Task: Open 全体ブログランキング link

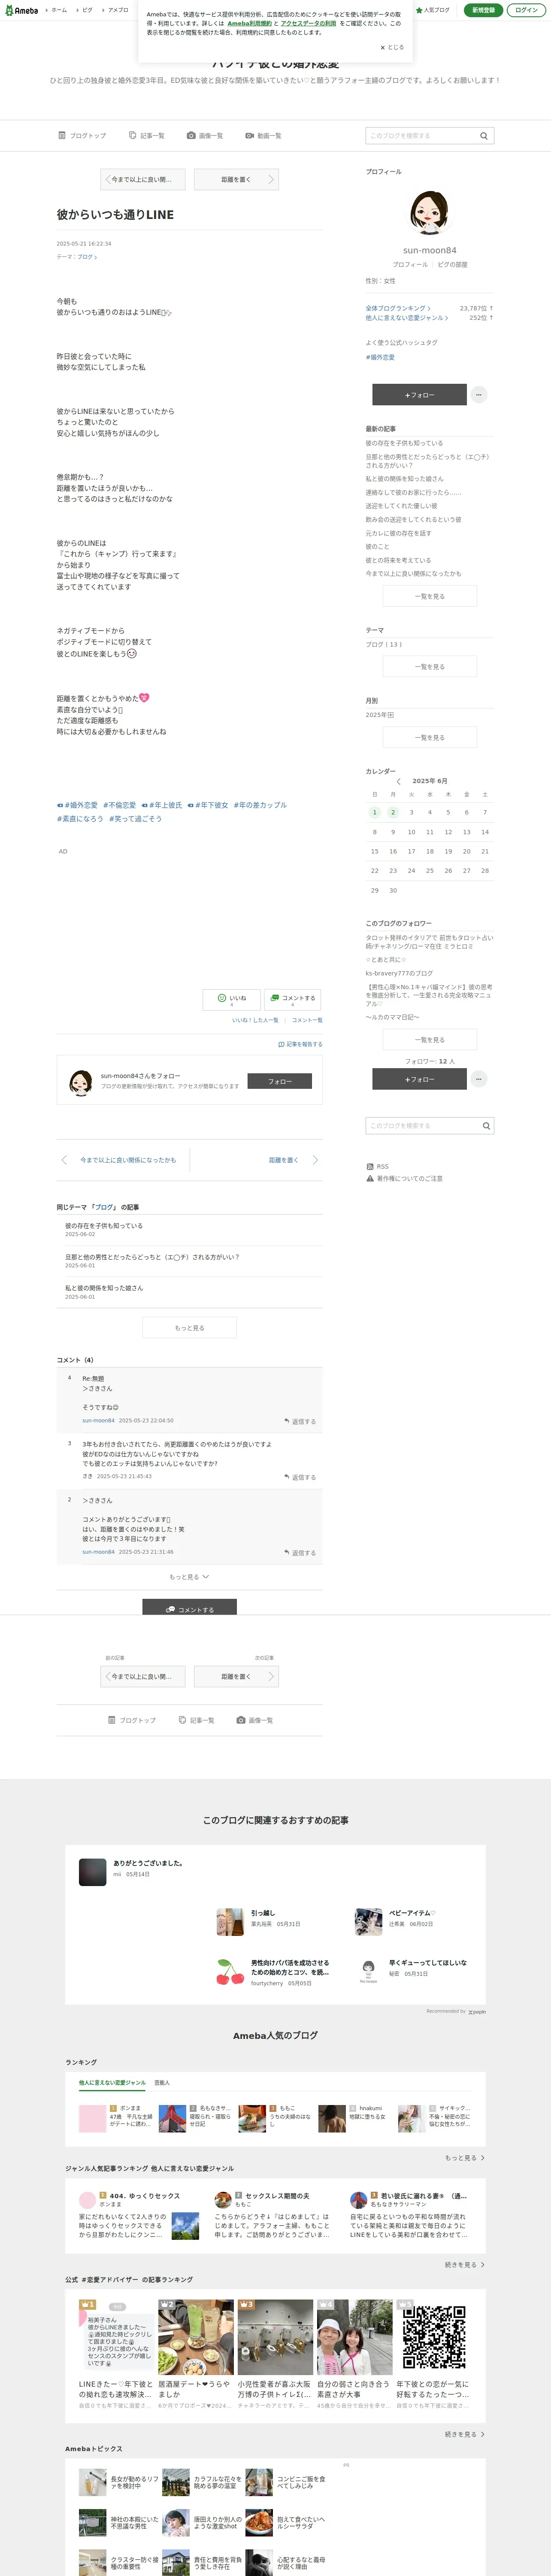Action: 398,308
